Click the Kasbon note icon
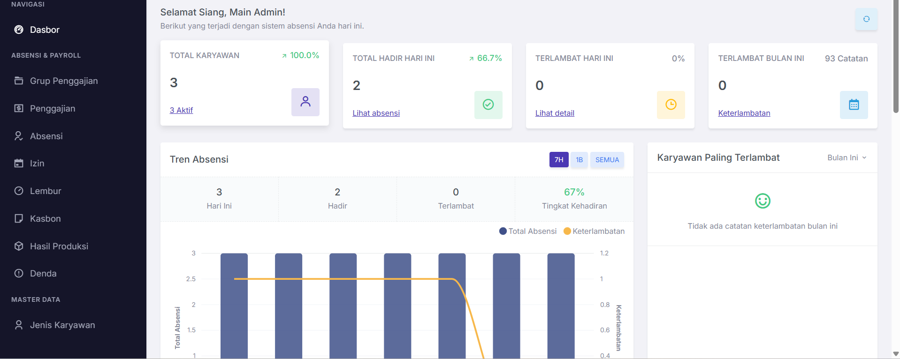Viewport: 900px width, 359px height. (19, 218)
